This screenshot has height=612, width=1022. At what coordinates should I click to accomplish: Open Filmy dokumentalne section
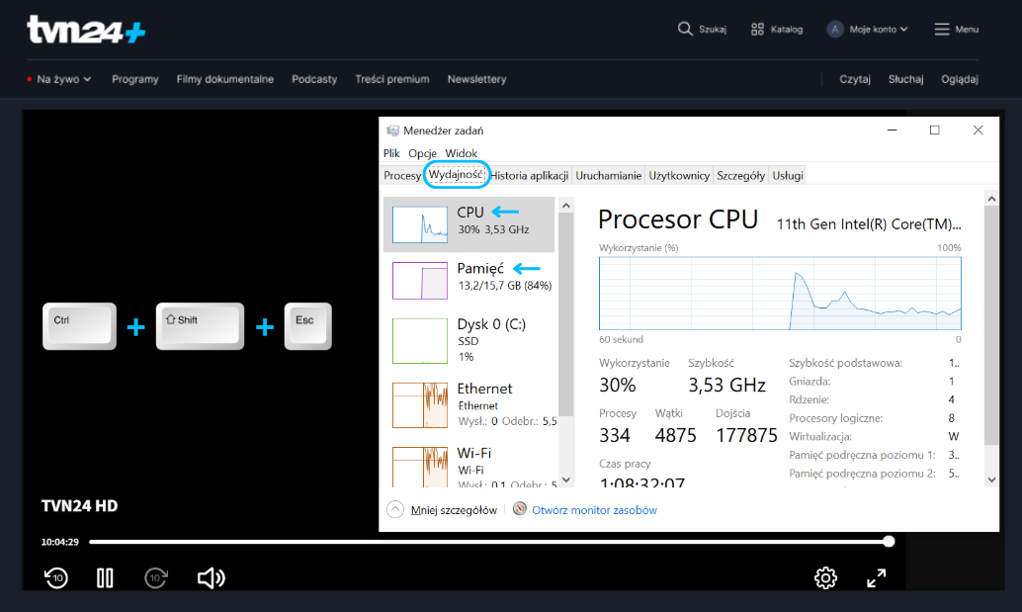225,79
